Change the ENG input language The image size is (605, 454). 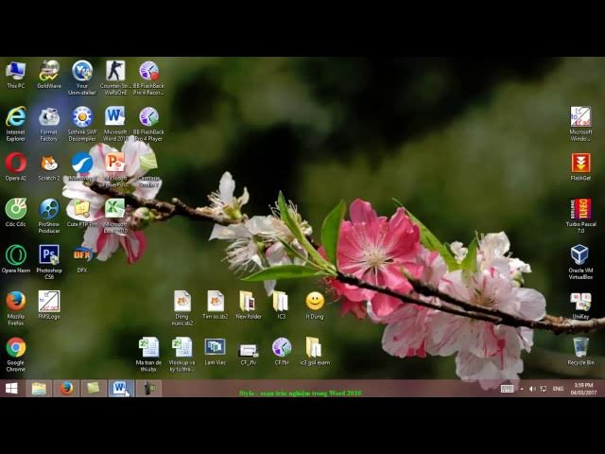click(x=558, y=389)
